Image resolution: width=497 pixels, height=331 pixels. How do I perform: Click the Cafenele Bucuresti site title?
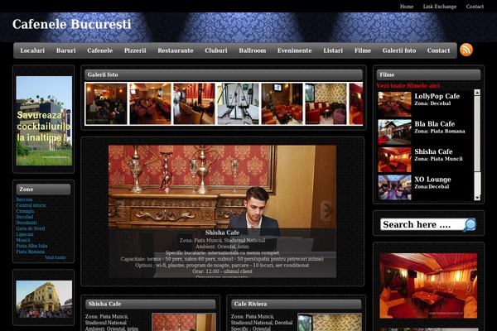point(71,24)
